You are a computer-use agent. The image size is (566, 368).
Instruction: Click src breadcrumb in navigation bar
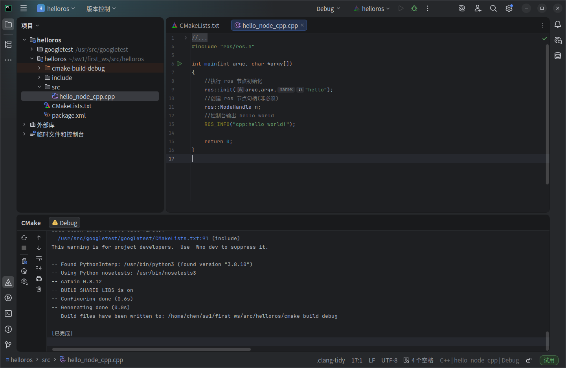(46, 360)
